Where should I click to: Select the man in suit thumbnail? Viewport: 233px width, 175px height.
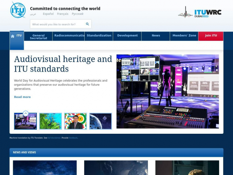(x=75, y=121)
